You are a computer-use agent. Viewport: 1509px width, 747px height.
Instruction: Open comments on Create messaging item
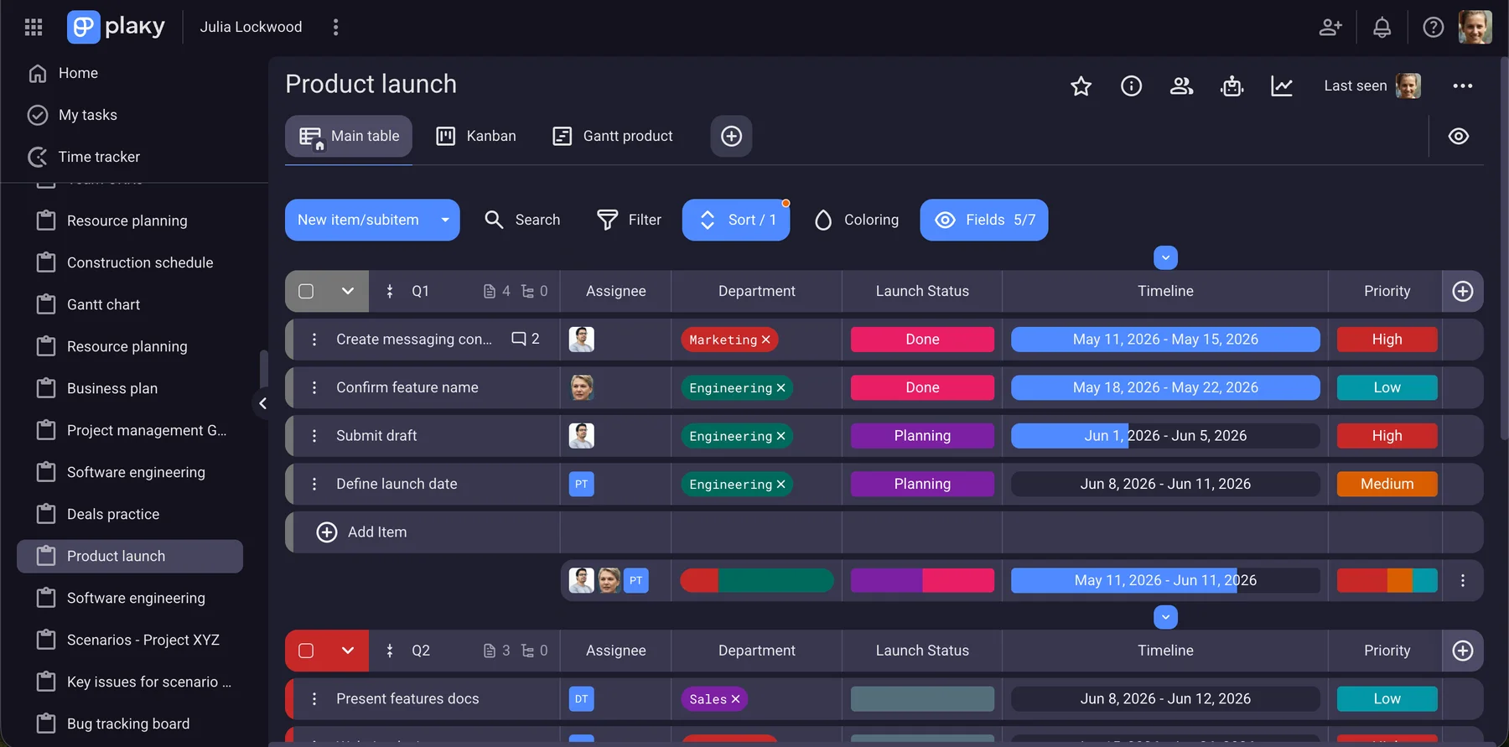pos(526,339)
